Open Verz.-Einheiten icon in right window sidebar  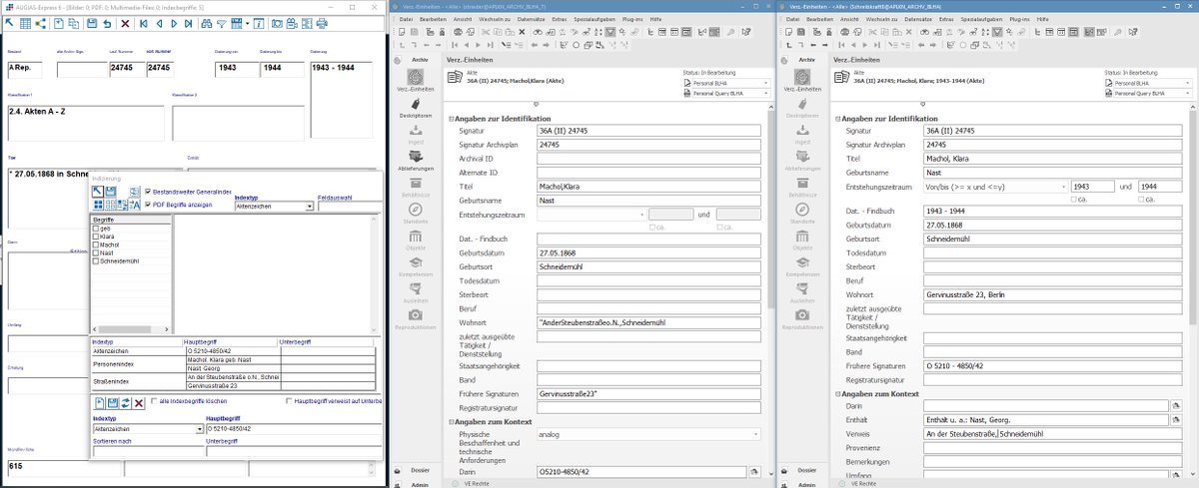802,82
